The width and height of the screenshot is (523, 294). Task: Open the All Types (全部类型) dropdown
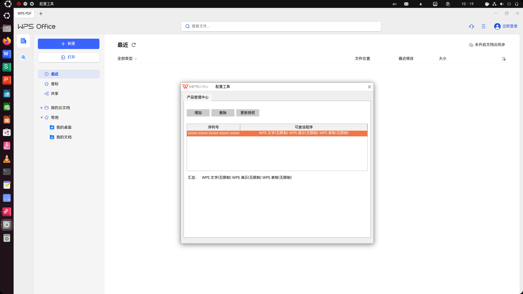pos(127,59)
